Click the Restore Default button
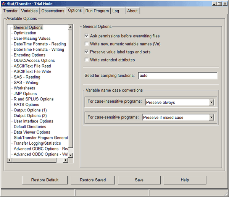The height and width of the screenshot is (197, 229). pos(45,180)
